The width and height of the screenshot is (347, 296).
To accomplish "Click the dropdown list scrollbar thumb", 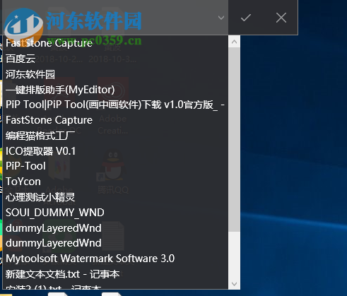I will [x=234, y=139].
